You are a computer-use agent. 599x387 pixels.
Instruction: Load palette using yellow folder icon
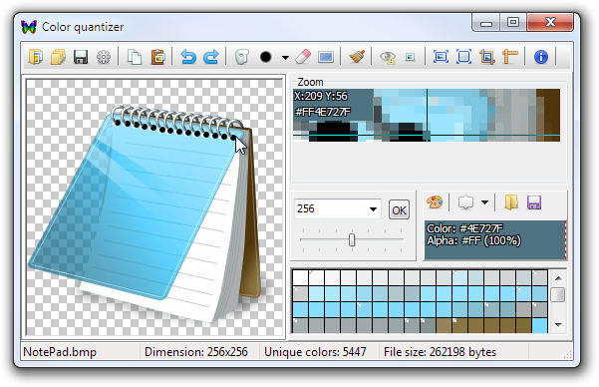[511, 201]
